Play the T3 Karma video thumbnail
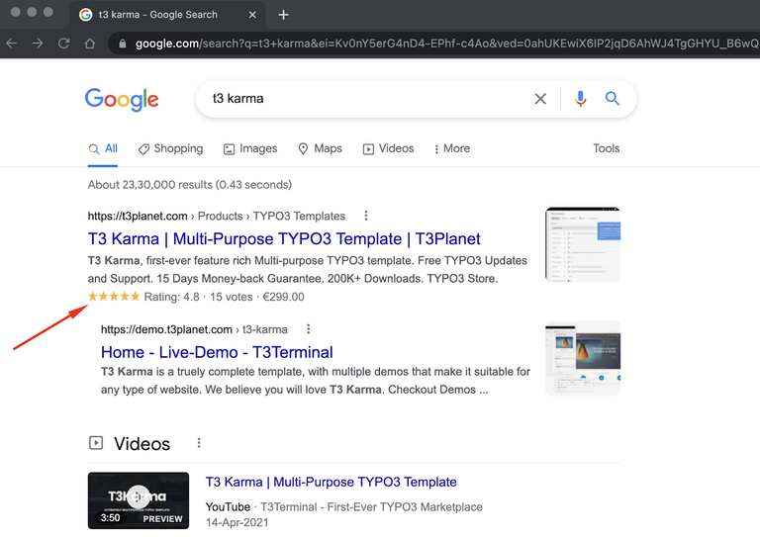Image resolution: width=760 pixels, height=537 pixels. (138, 499)
